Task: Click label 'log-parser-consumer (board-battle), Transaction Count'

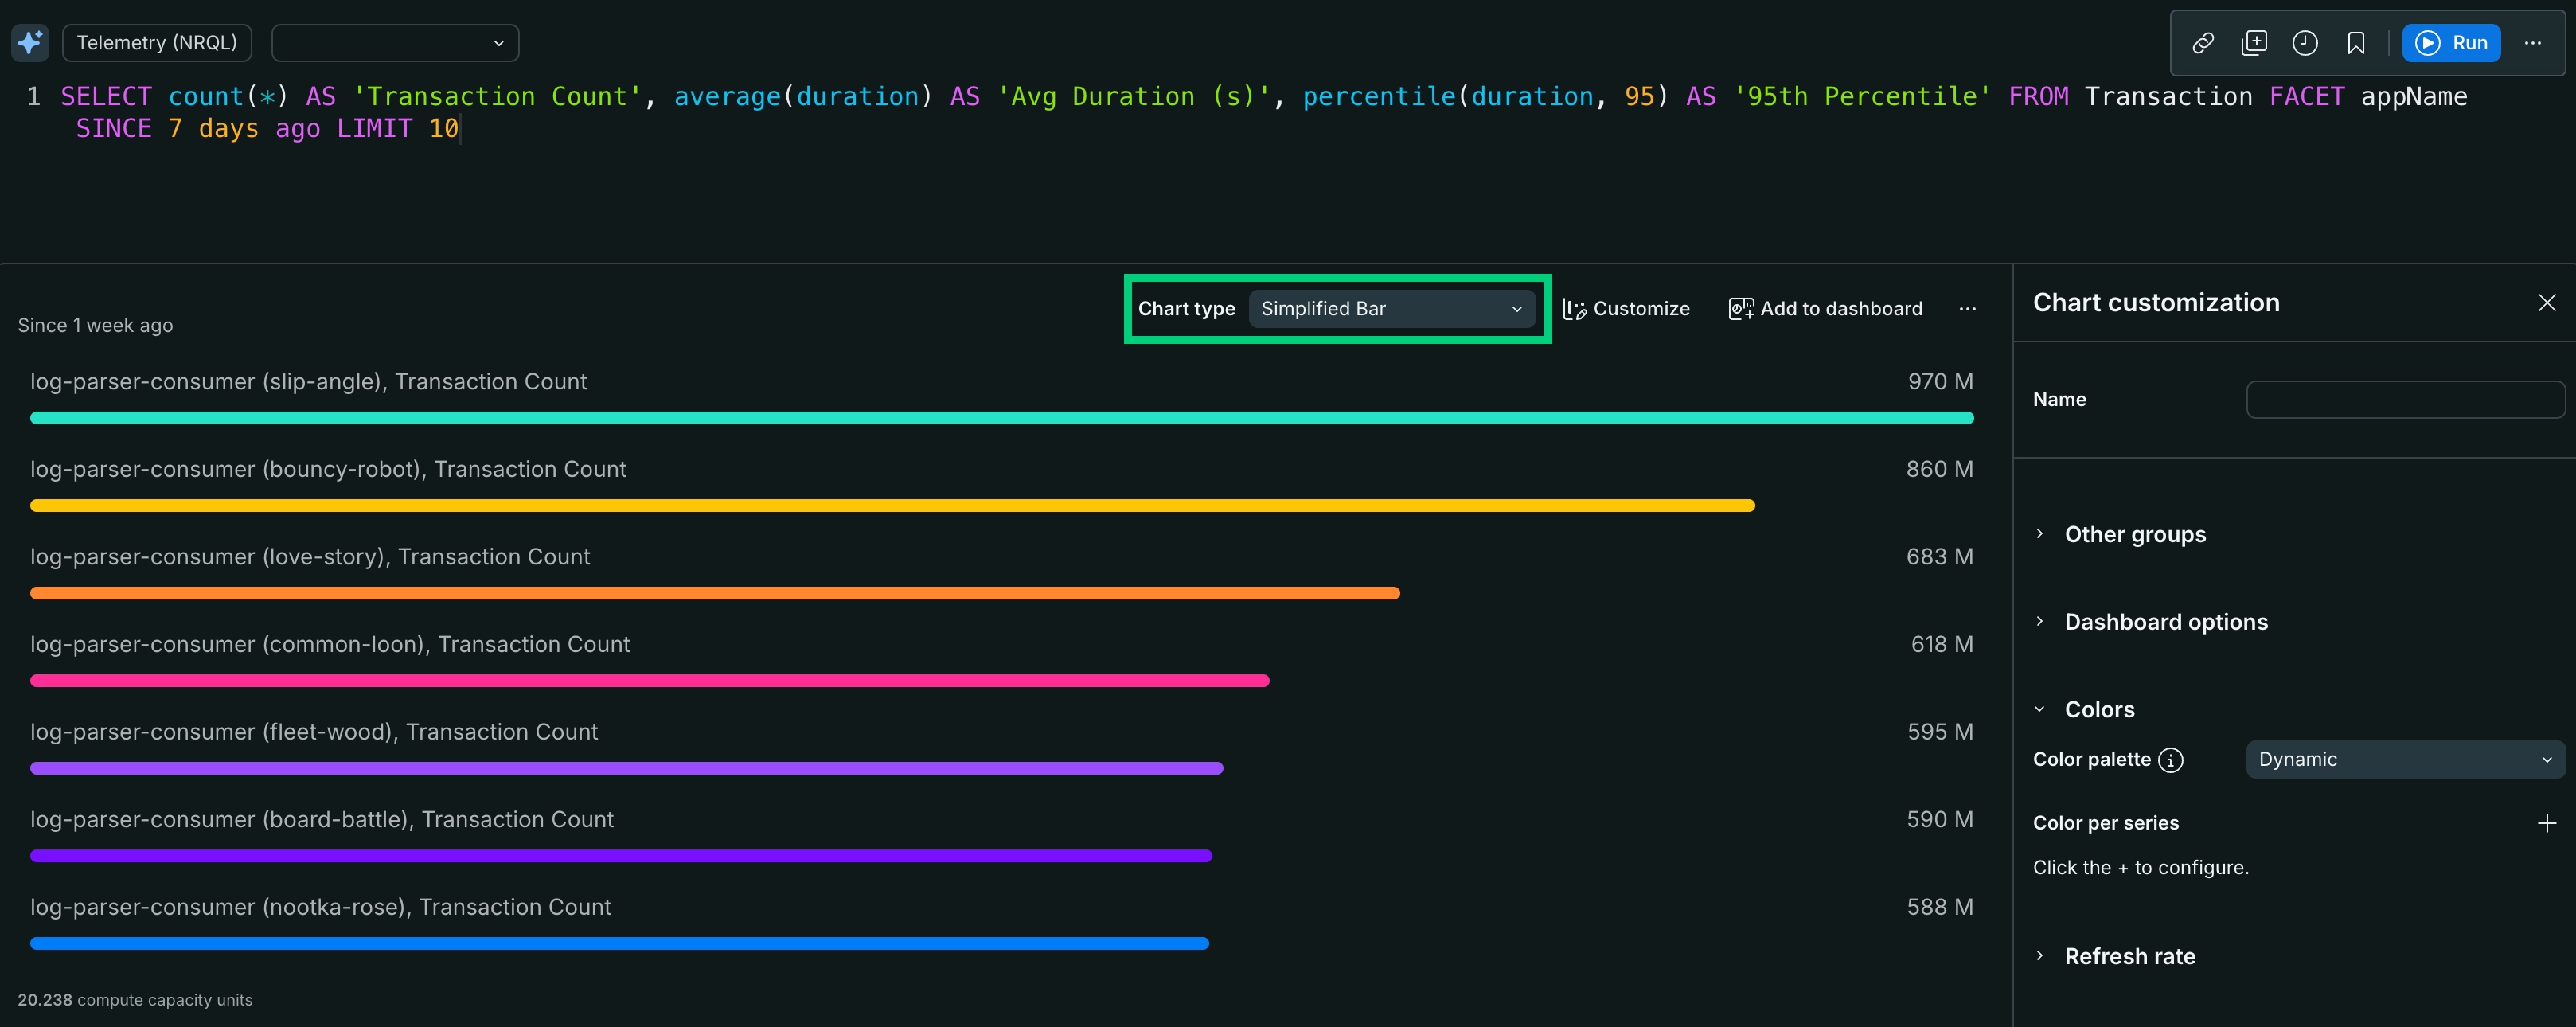Action: click(322, 819)
